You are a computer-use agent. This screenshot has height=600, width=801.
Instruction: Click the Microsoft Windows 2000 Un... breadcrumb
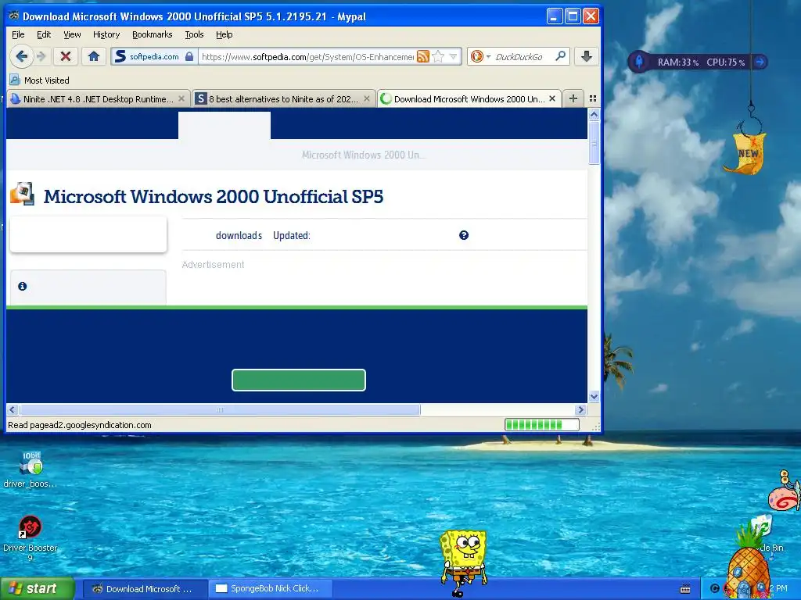(363, 155)
